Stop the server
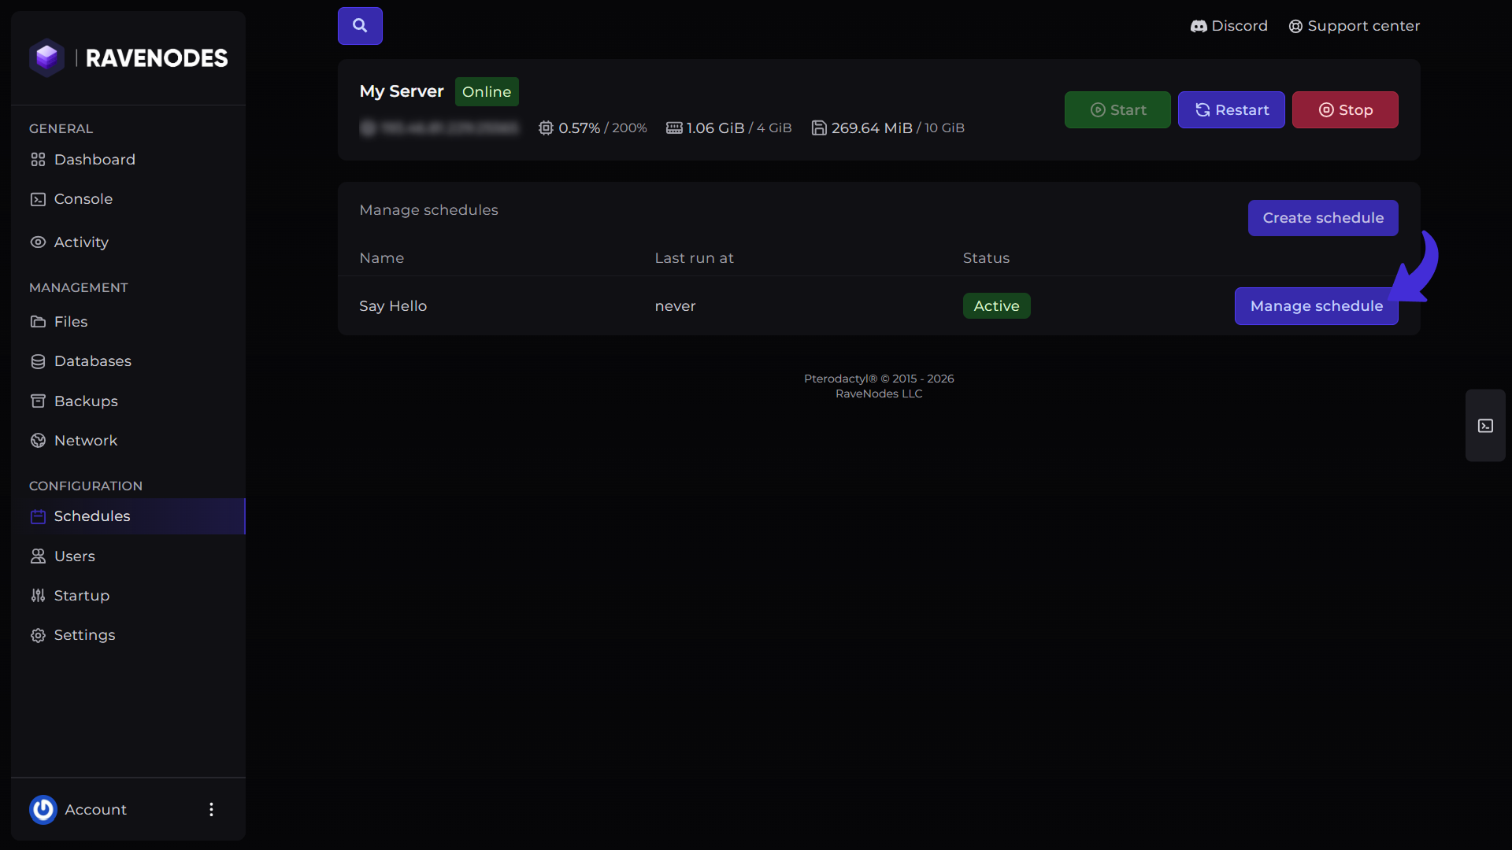The width and height of the screenshot is (1512, 850). point(1345,110)
